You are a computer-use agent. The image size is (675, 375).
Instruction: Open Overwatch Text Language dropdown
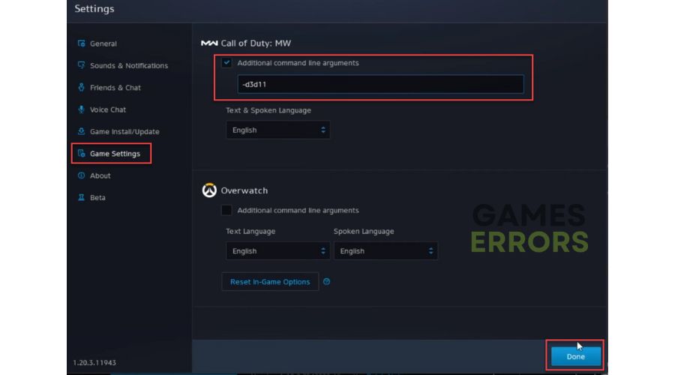[277, 251]
